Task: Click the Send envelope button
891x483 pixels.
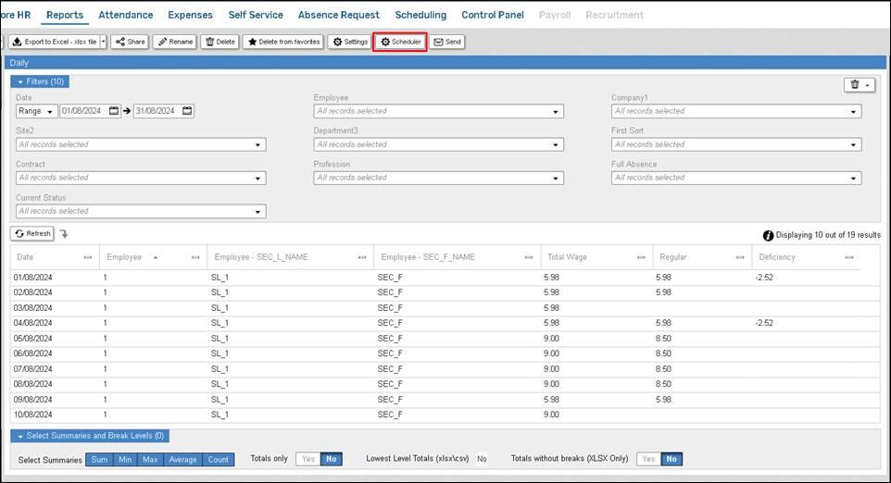Action: click(x=446, y=42)
